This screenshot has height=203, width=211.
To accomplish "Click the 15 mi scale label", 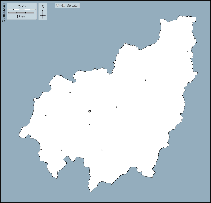I will click(x=22, y=17).
